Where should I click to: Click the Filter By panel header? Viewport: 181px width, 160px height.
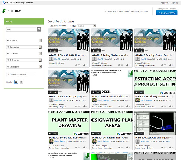24,21
